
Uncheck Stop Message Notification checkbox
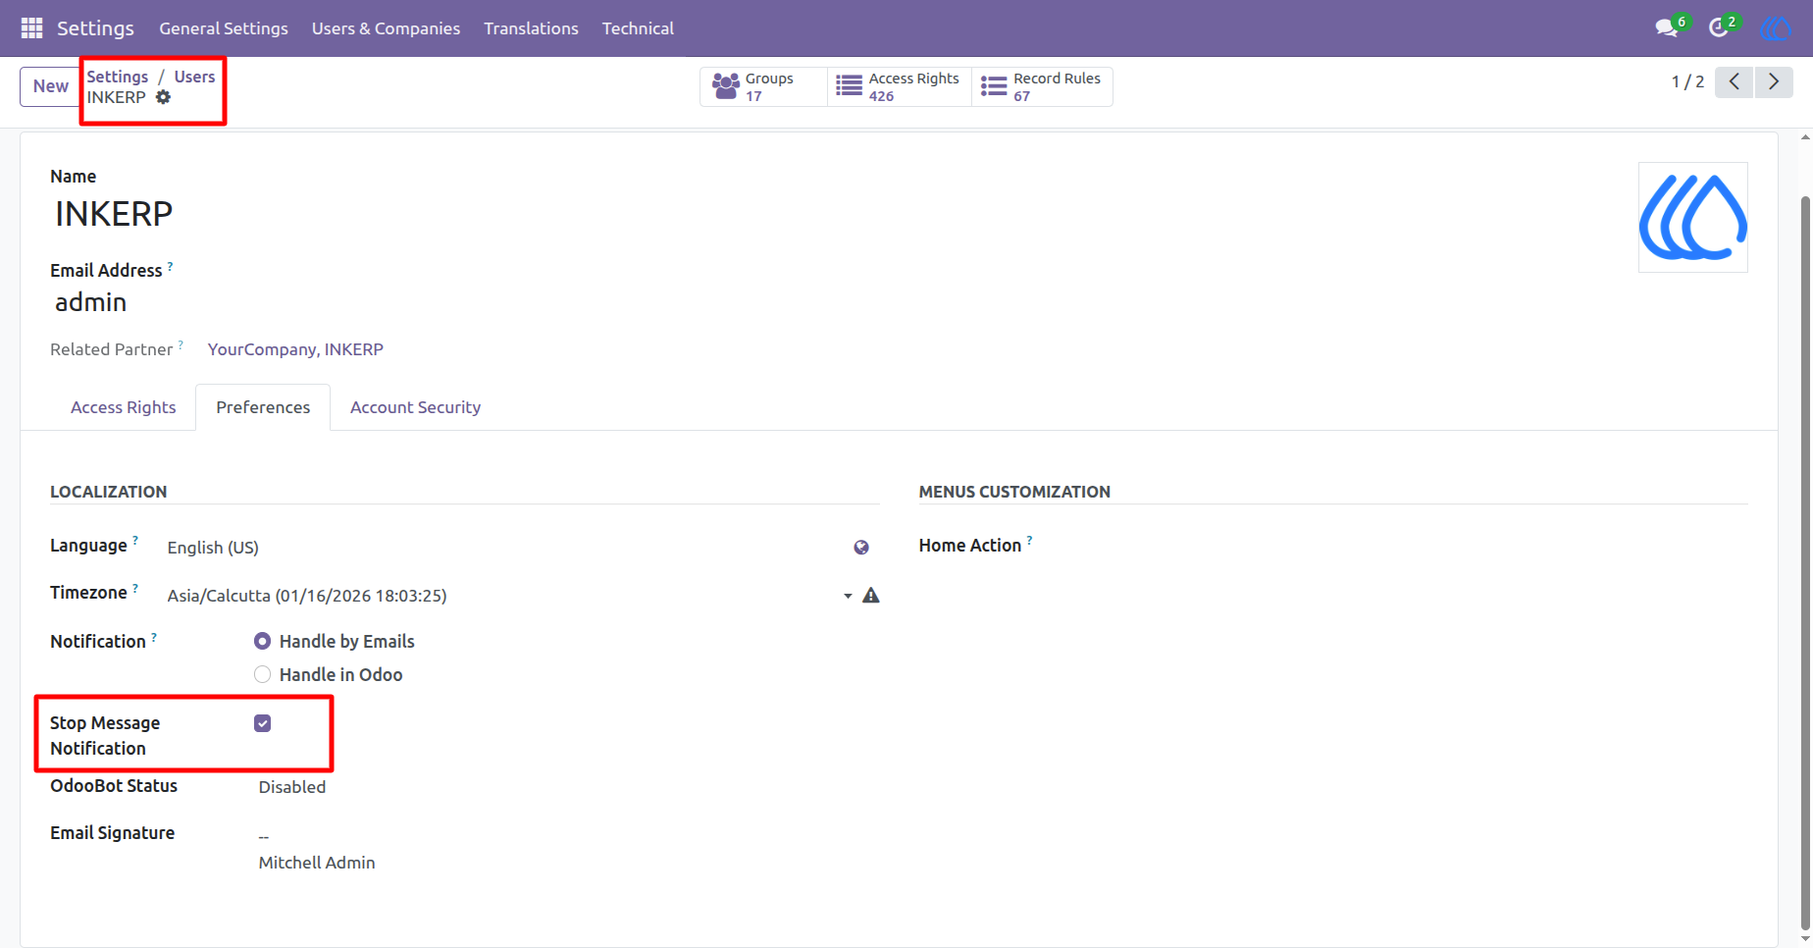(262, 723)
